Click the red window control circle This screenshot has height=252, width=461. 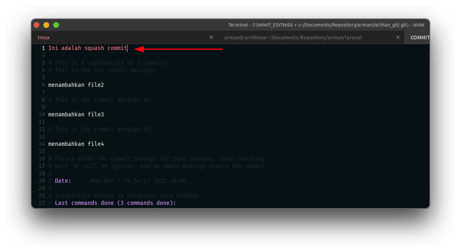click(36, 25)
